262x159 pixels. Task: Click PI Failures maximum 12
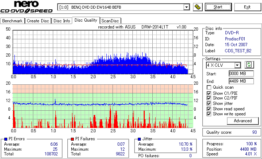click(122, 149)
